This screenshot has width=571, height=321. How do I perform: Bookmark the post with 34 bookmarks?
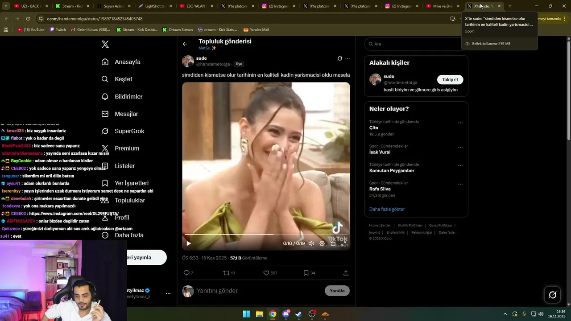point(306,273)
